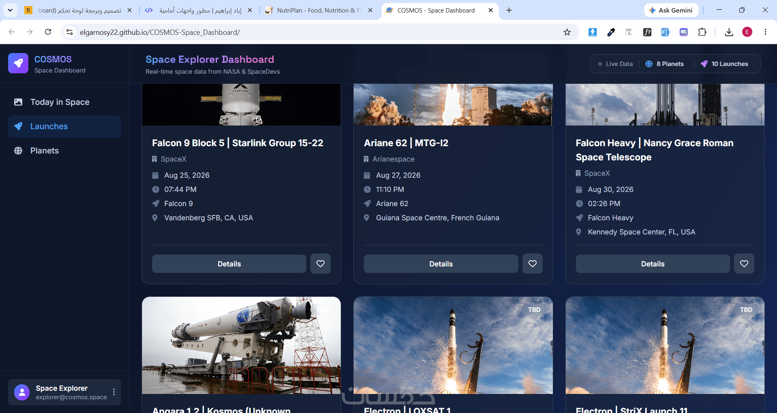Open the Space Explorer user options menu

point(114,392)
